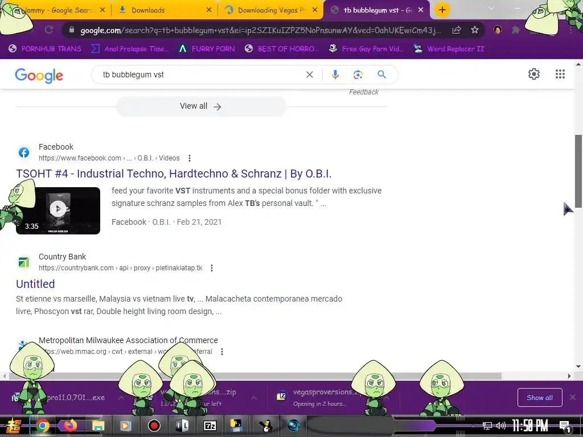This screenshot has height=437, width=583.
Task: Click Show all downloads
Action: click(540, 398)
